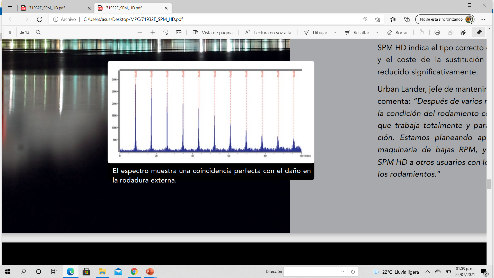Toggle the Borrar eraser tool
The image size is (494, 278).
pos(397,32)
